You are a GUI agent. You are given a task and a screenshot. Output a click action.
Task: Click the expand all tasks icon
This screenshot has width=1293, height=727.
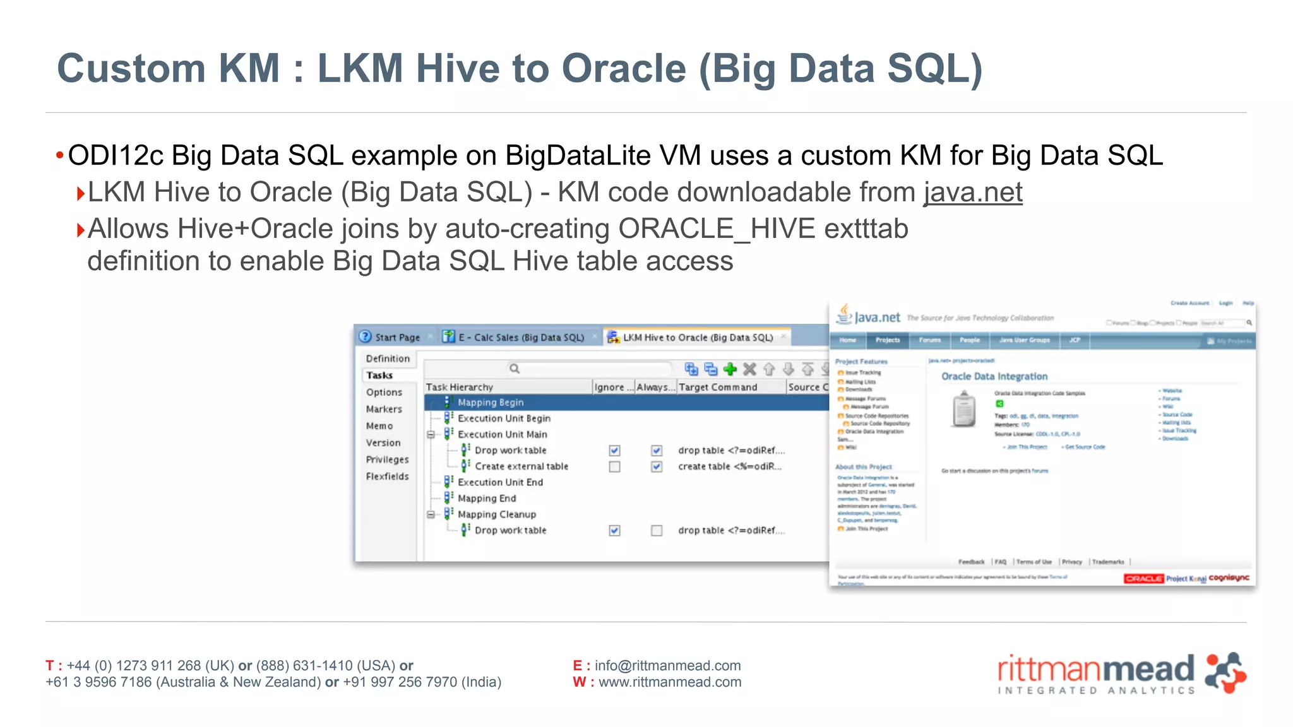coord(691,369)
